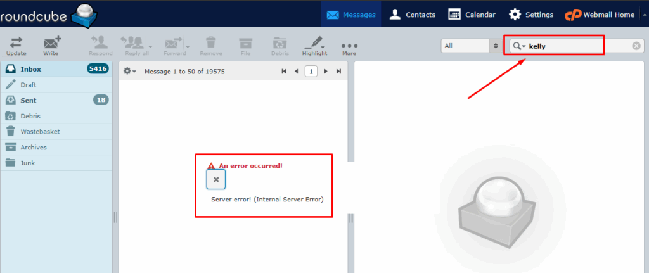The image size is (649, 273).
Task: Open the All filter dropdown
Action: pyautogui.click(x=472, y=46)
